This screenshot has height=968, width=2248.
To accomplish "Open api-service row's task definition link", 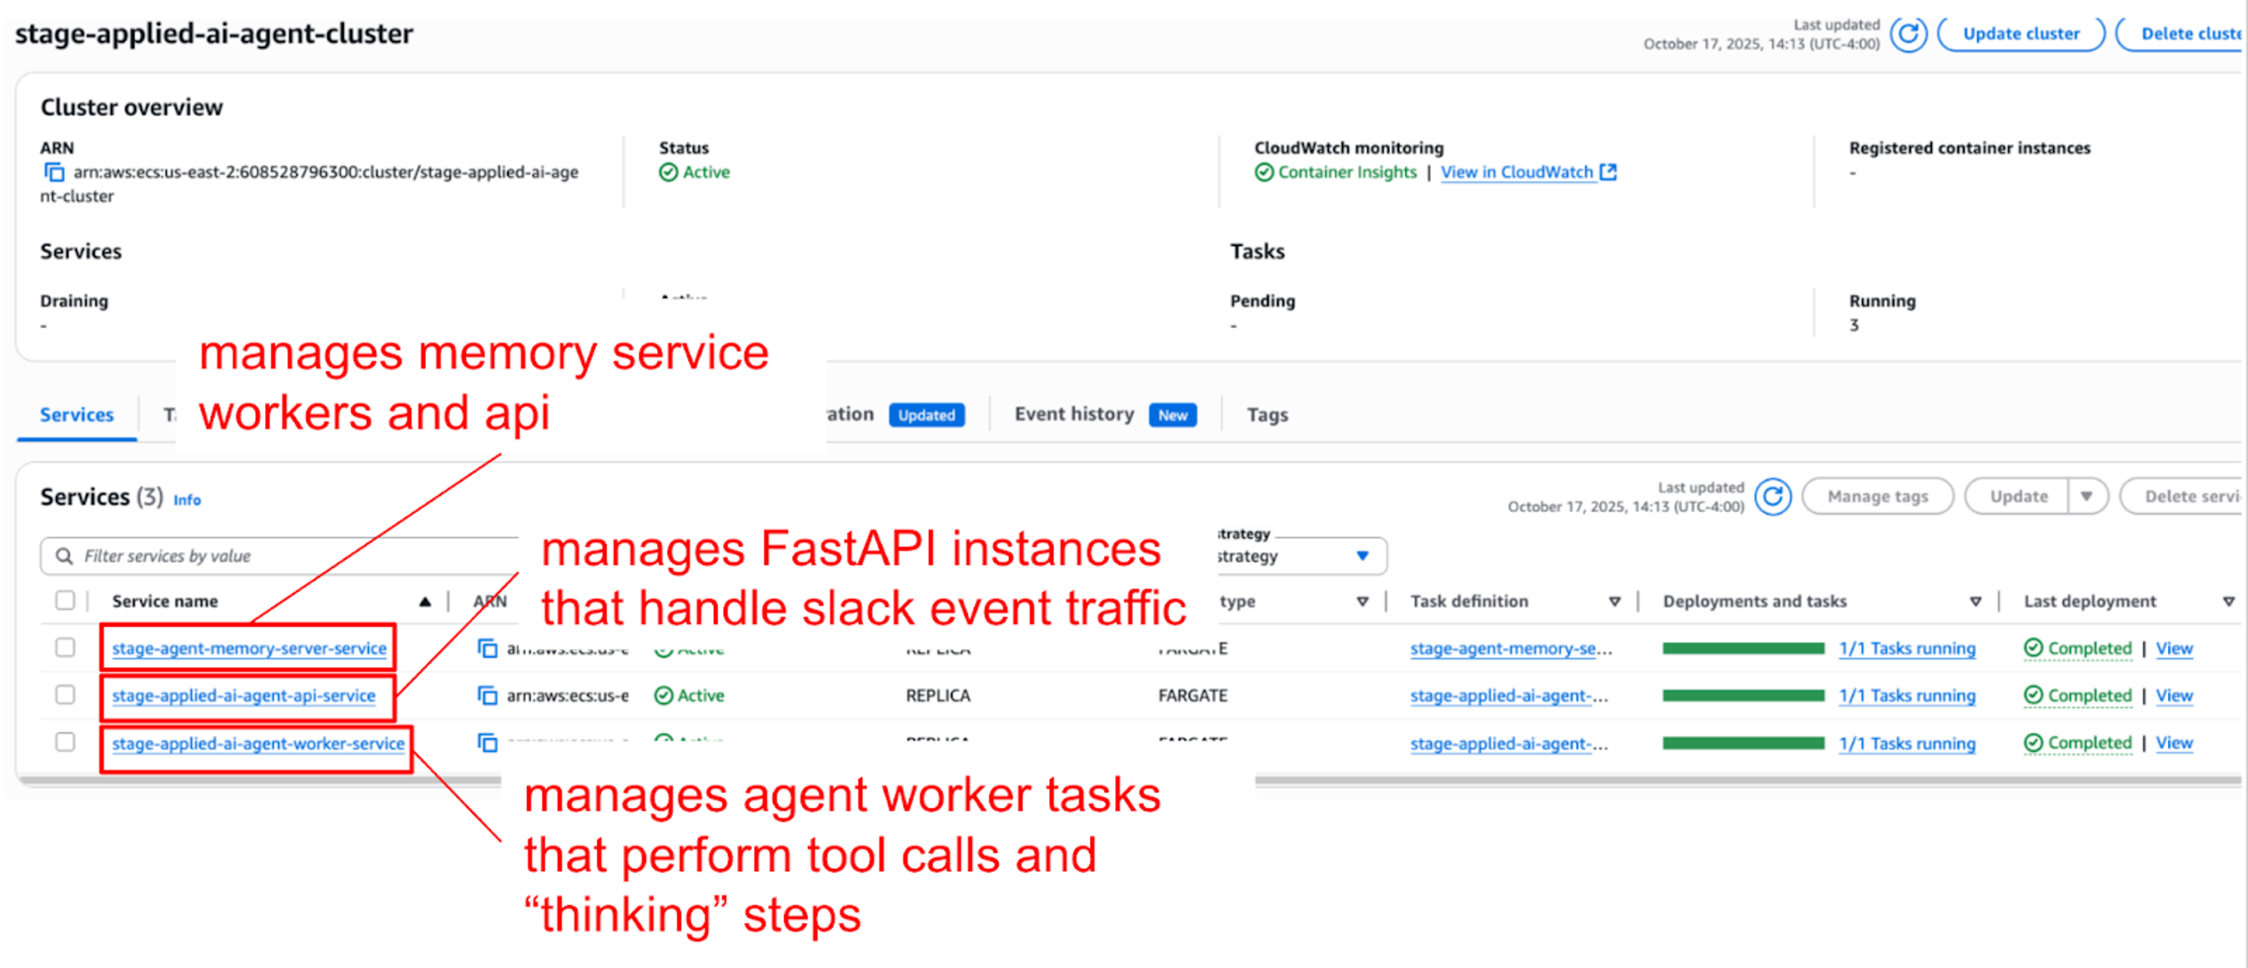I will pos(1509,695).
